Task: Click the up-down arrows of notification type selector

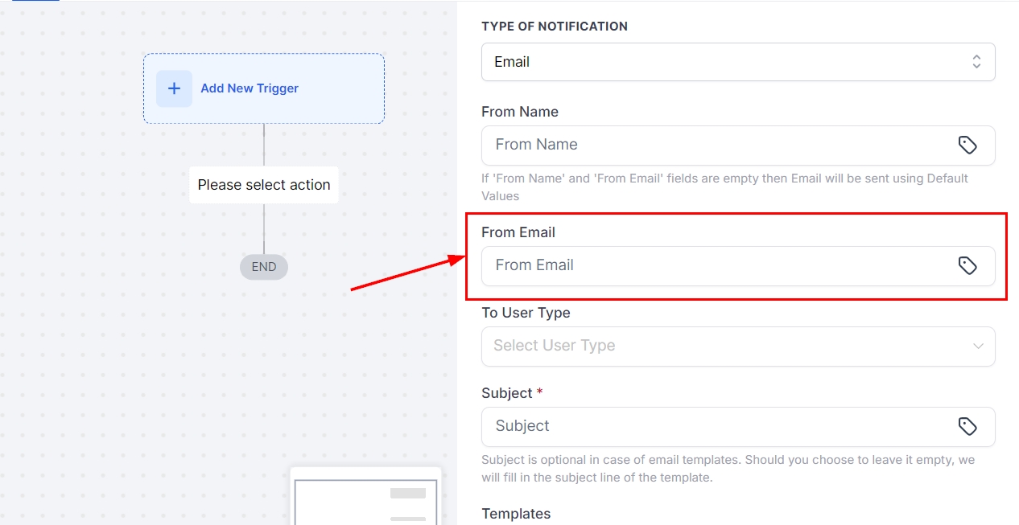Action: [976, 62]
